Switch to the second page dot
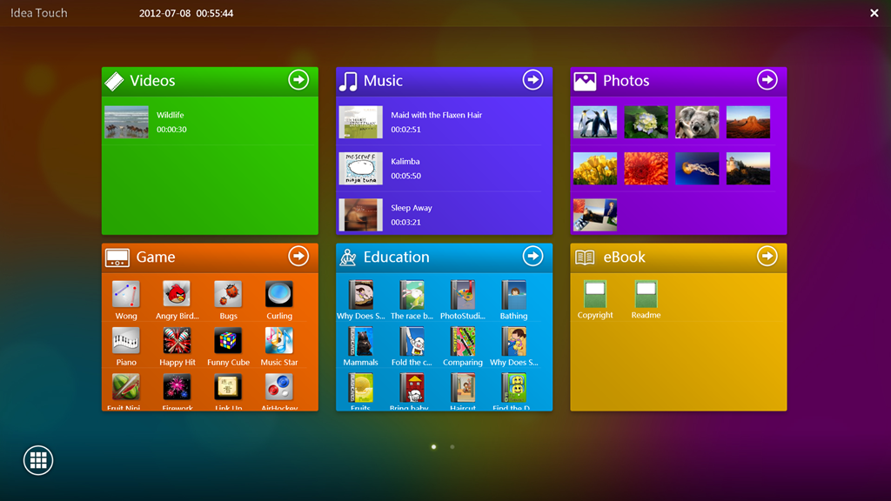Image resolution: width=891 pixels, height=501 pixels. pyautogui.click(x=452, y=447)
